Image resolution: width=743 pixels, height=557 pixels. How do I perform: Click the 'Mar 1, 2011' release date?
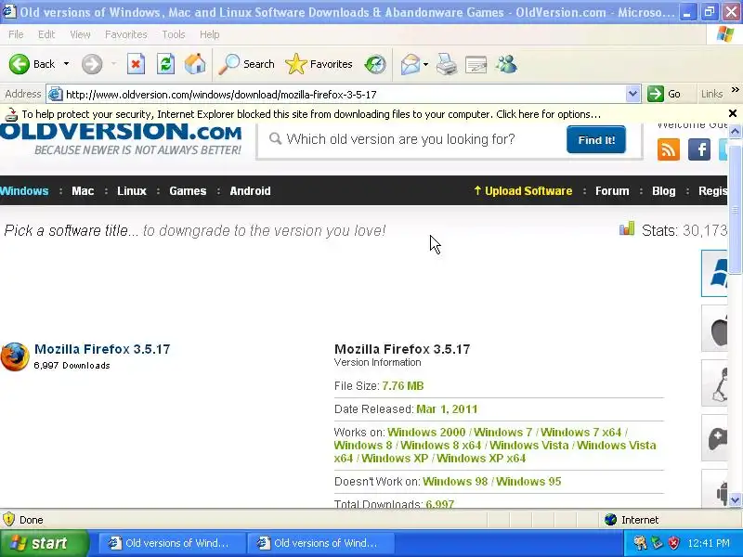point(447,408)
